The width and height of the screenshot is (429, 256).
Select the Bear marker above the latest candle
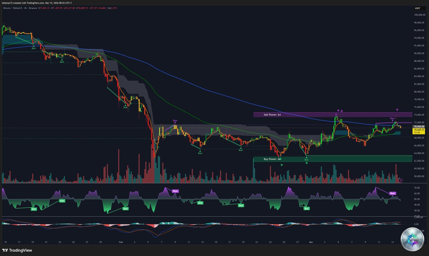(392, 119)
